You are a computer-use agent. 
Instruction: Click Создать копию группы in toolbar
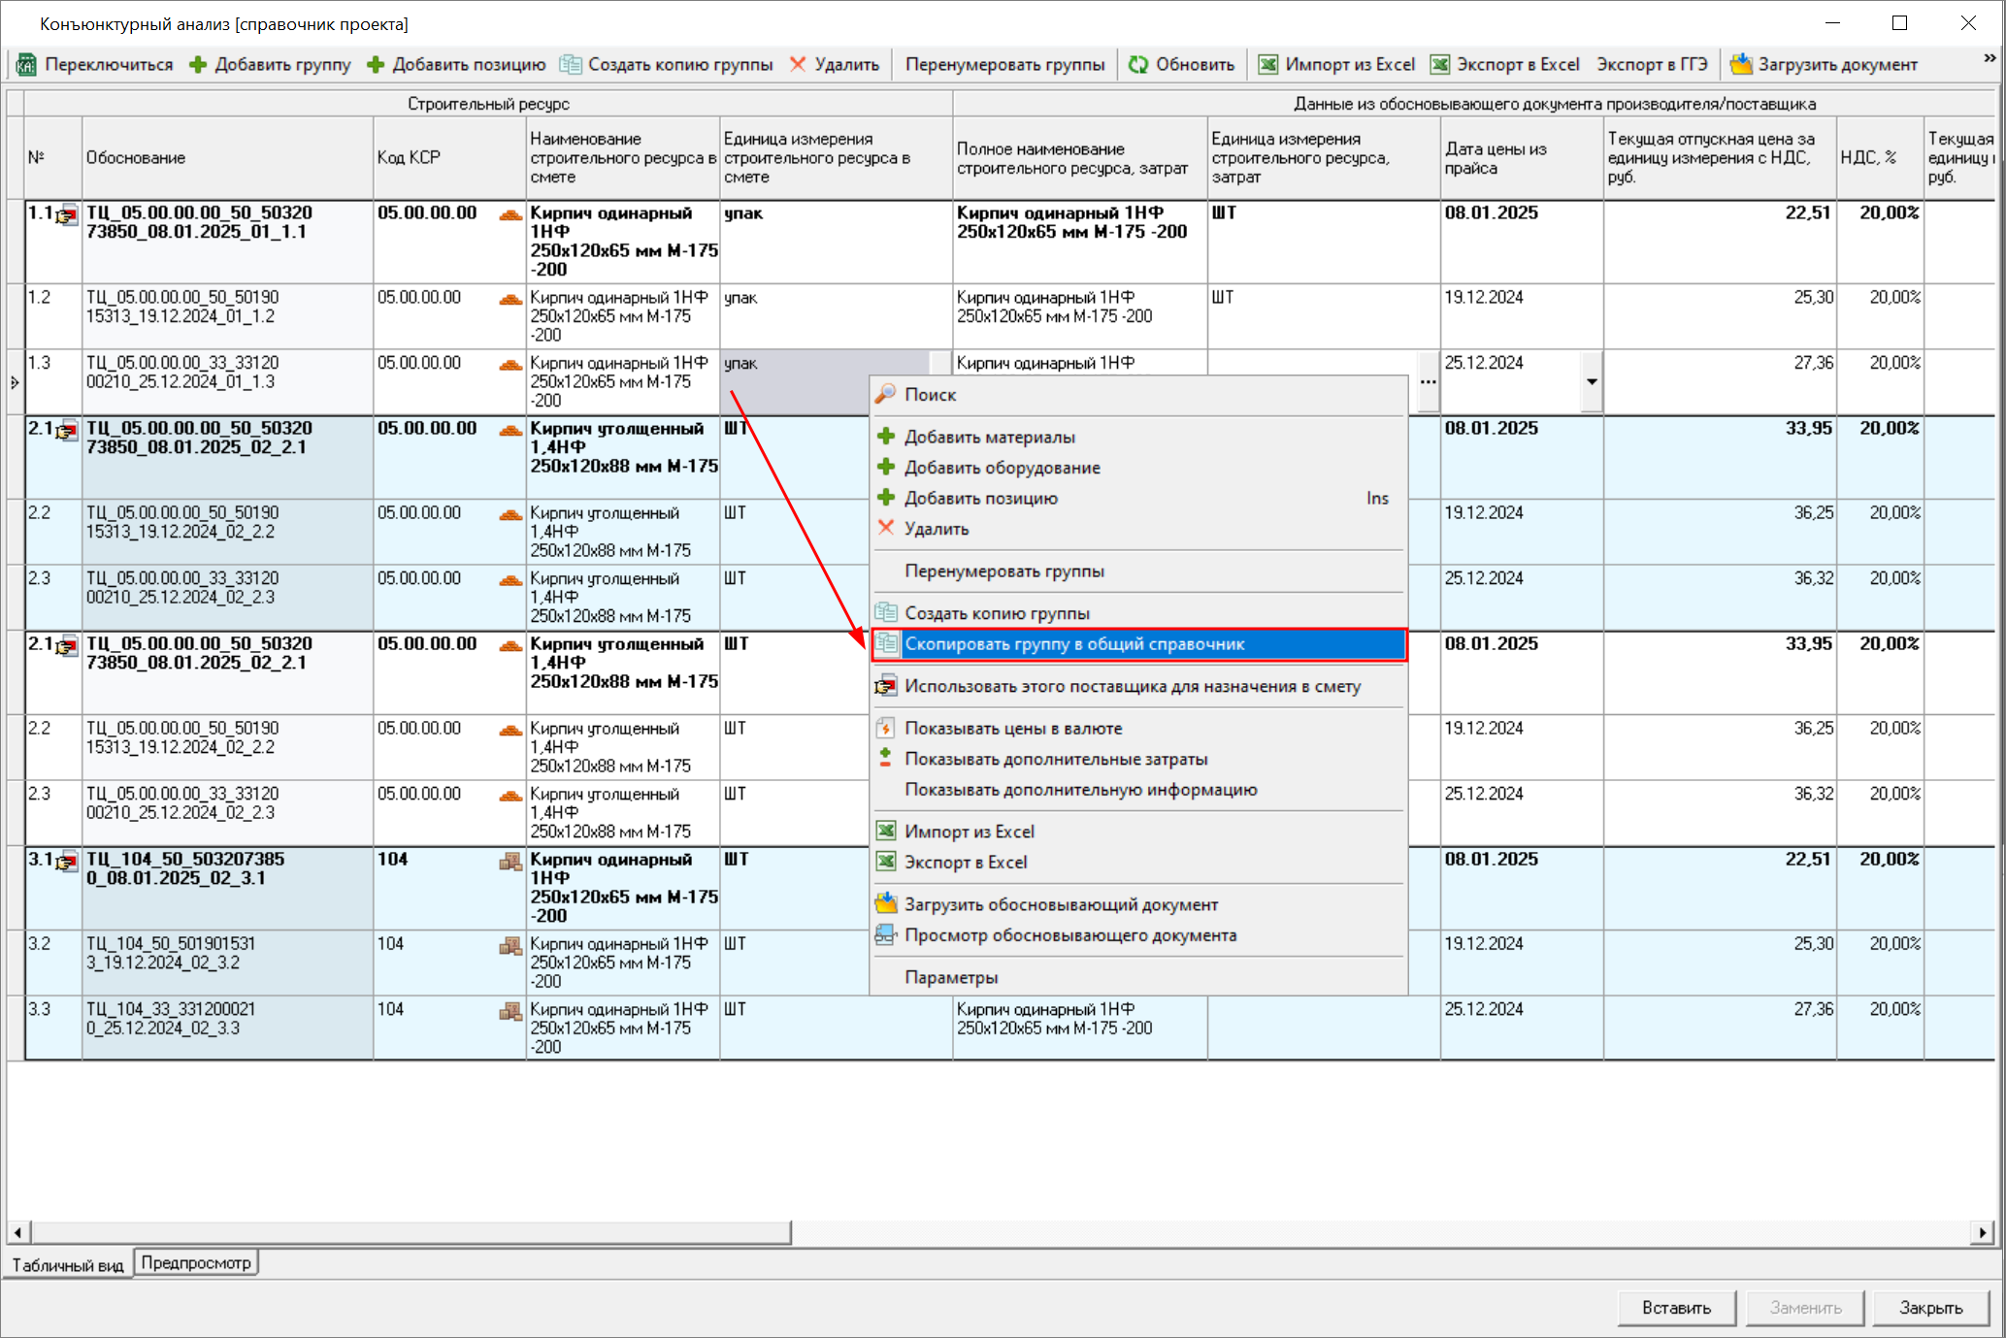pos(667,65)
